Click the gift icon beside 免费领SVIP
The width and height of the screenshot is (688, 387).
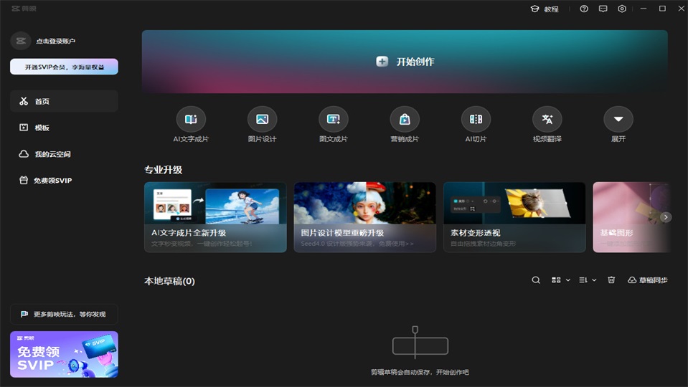point(24,180)
